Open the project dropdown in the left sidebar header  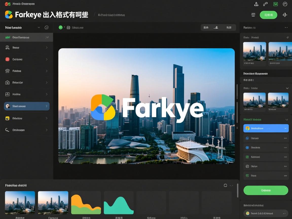point(39,27)
